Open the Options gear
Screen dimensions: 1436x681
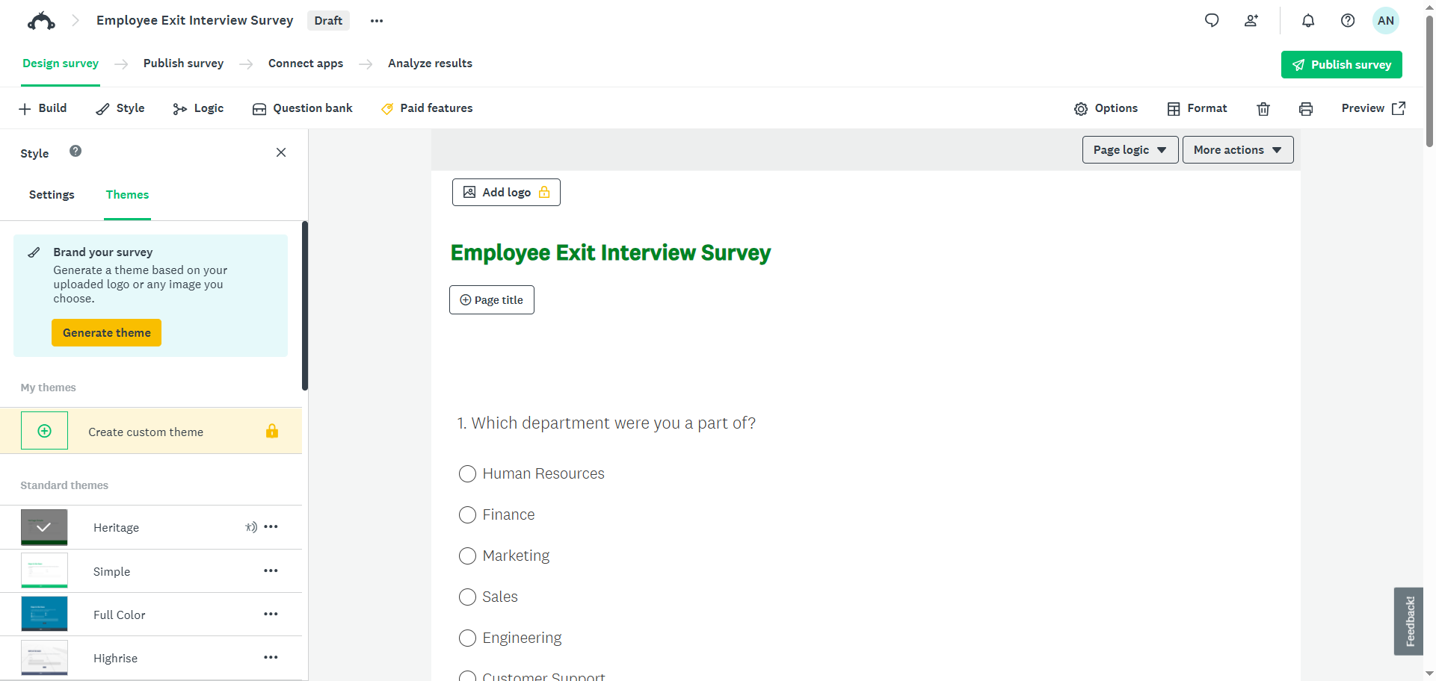pos(1106,108)
